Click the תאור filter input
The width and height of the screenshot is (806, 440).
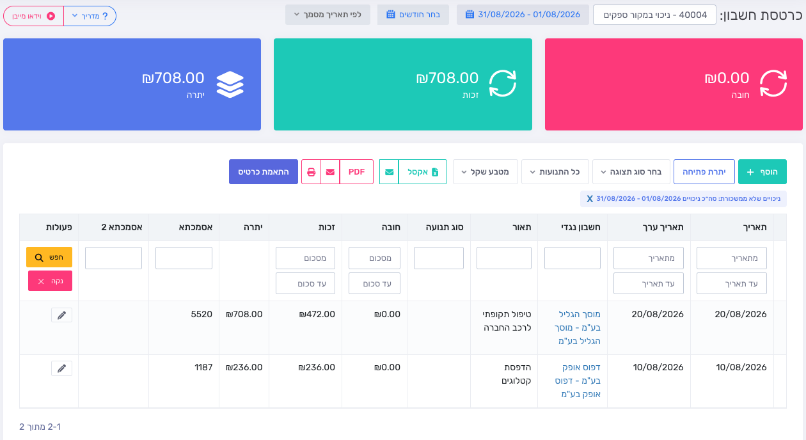[504, 258]
